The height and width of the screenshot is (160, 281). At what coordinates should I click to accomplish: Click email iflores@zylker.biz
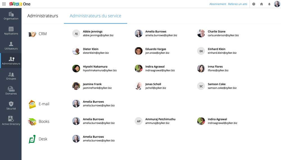[218, 70]
